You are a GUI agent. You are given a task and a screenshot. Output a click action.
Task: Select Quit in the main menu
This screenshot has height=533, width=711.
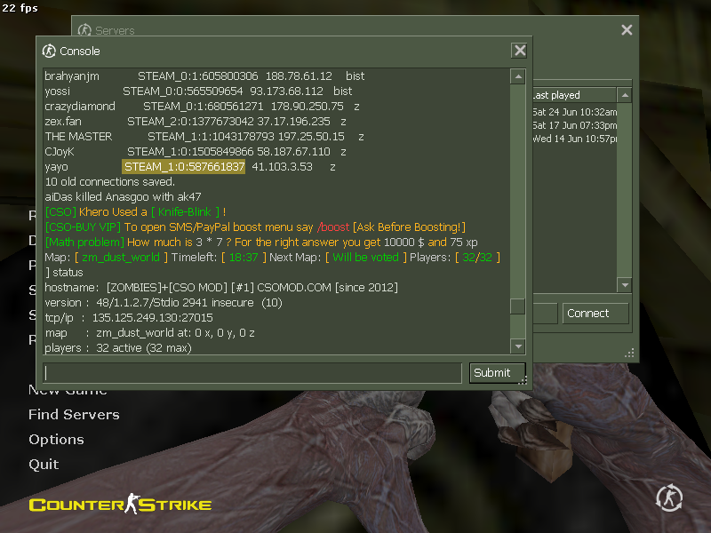click(x=44, y=465)
